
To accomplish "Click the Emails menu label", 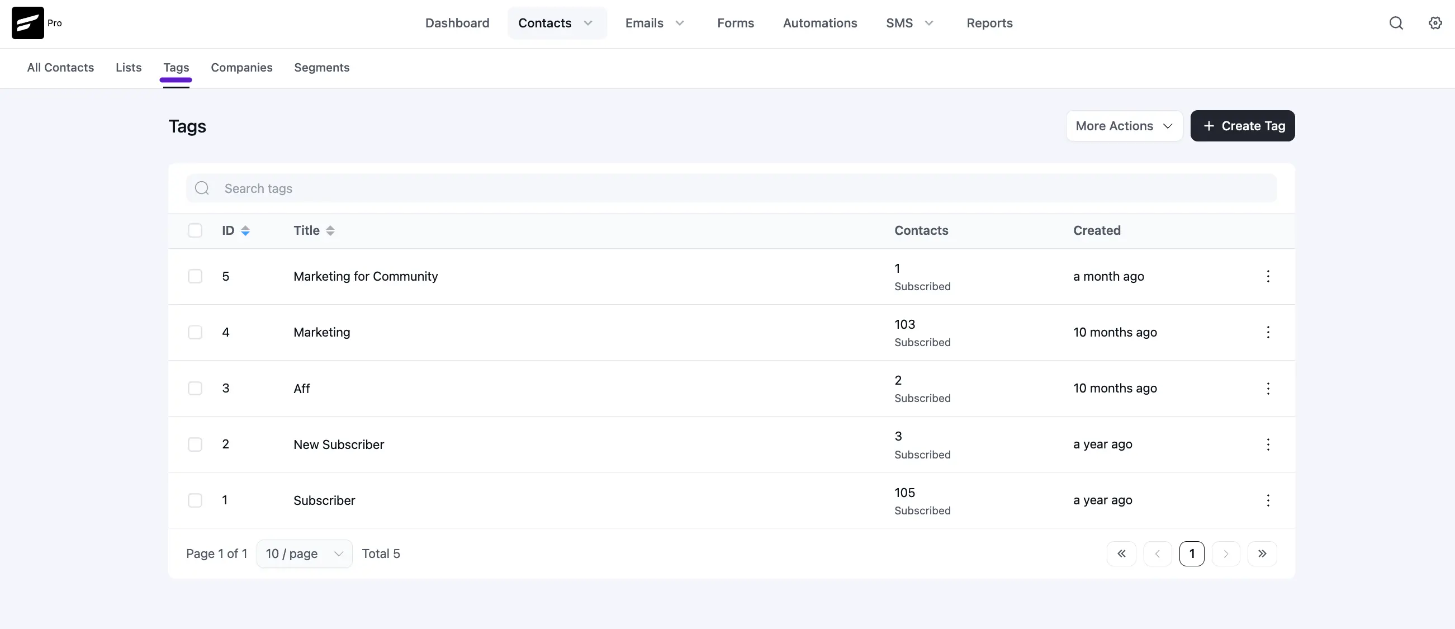I will coord(644,23).
